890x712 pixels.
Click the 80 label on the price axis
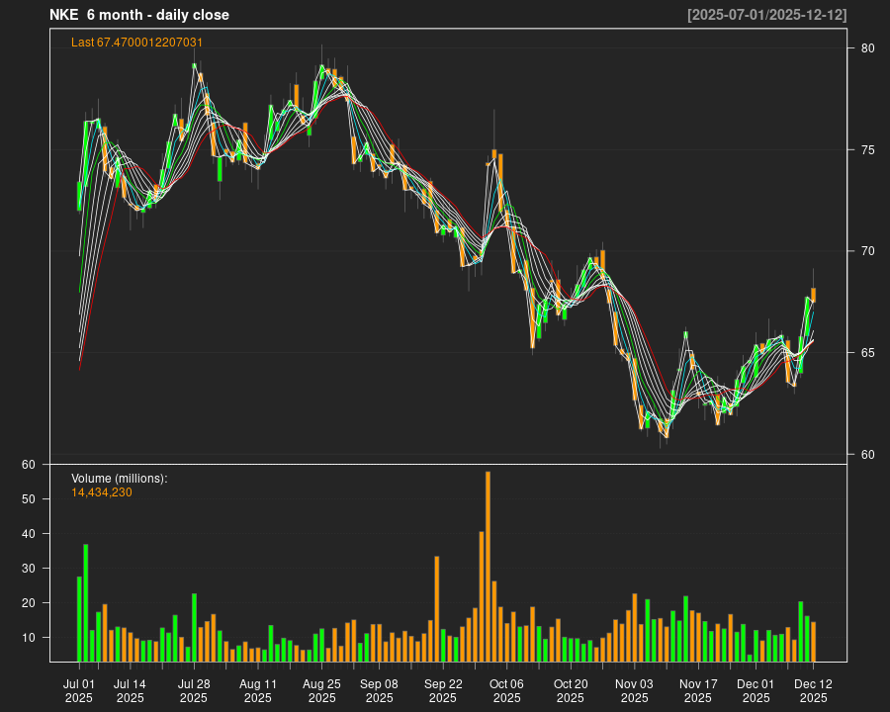[x=866, y=48]
